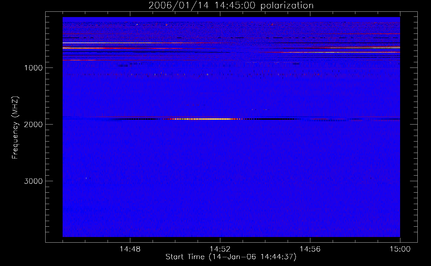Click the 14:48 time axis label

tap(130, 249)
